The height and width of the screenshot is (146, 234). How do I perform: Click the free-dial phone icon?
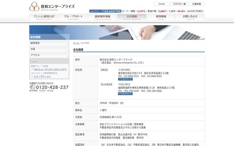(x=33, y=87)
